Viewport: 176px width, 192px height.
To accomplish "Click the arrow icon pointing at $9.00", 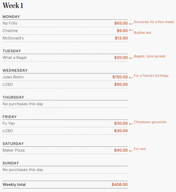I will (x=131, y=30).
